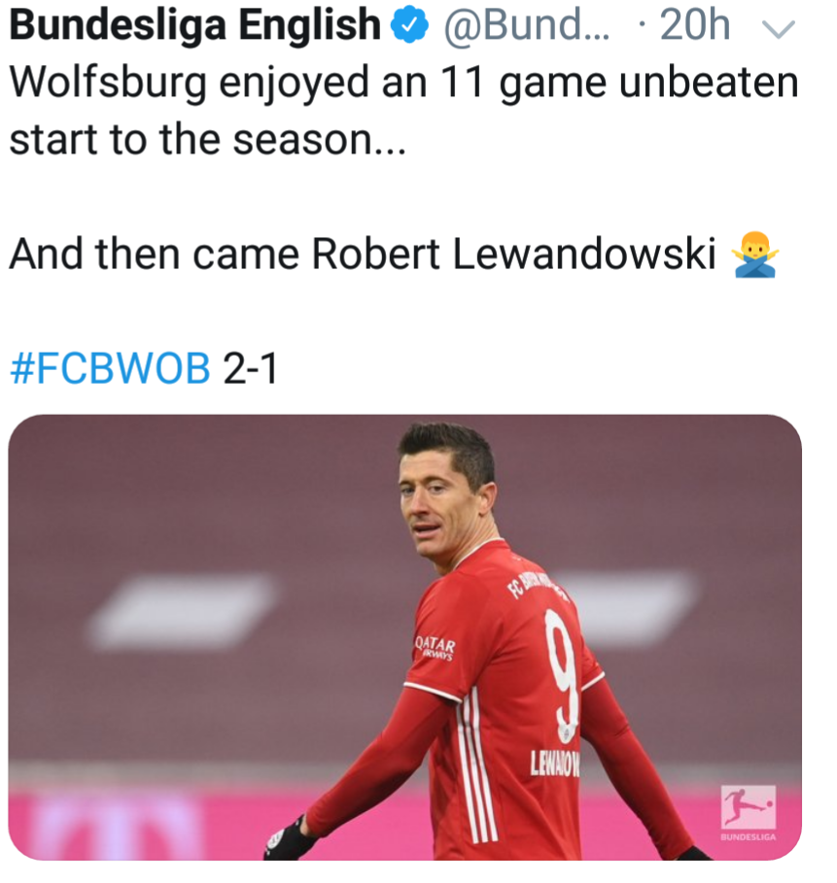Click the LEWANDOWSKI name print on shirt

pos(555,764)
